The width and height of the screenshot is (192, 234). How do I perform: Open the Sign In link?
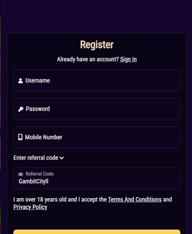(x=129, y=60)
